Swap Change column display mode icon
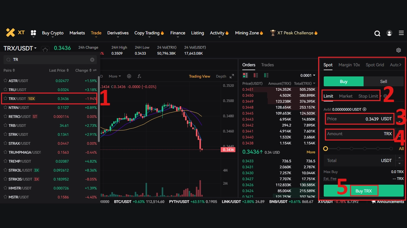This screenshot has height=228, width=407. (95, 70)
